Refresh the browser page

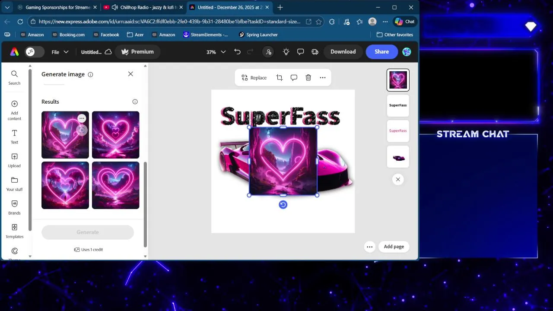20,22
